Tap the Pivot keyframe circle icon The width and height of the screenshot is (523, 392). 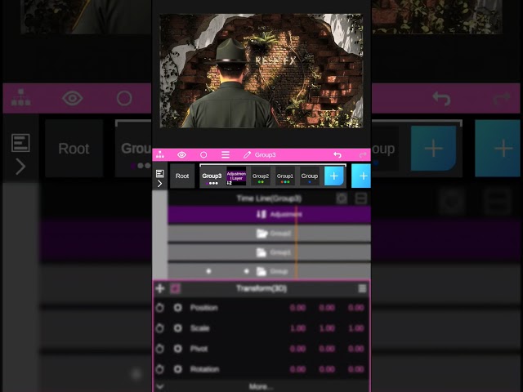(178, 349)
